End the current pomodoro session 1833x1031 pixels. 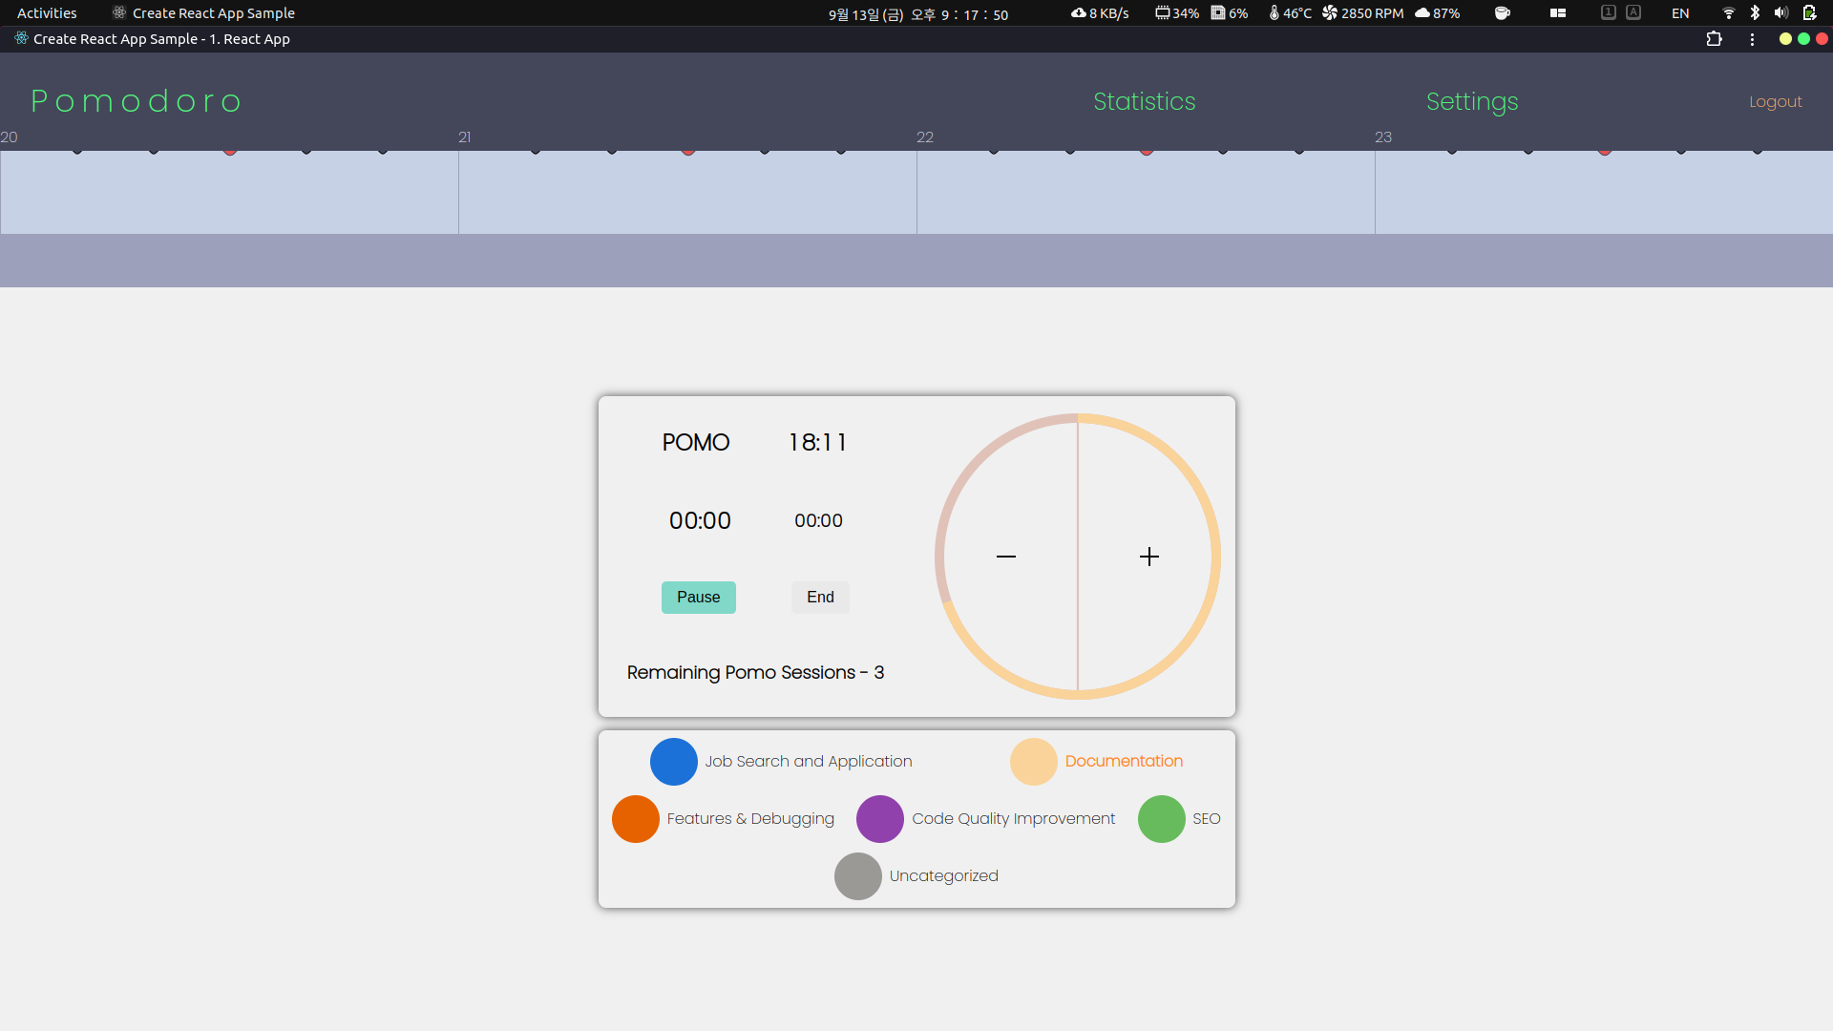pyautogui.click(x=820, y=598)
